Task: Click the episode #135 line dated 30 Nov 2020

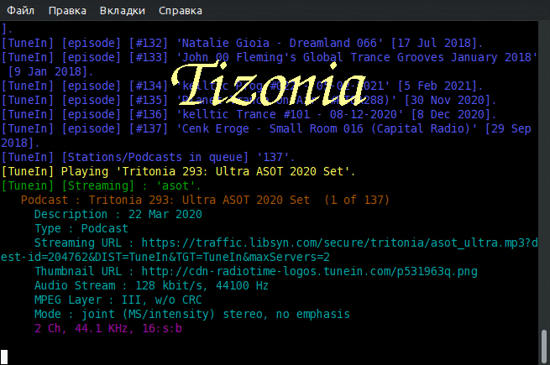Action: point(249,101)
